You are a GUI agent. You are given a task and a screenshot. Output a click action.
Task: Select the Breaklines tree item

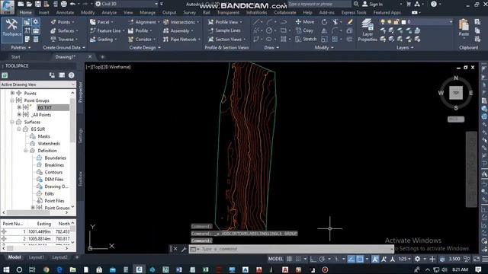(x=54, y=165)
